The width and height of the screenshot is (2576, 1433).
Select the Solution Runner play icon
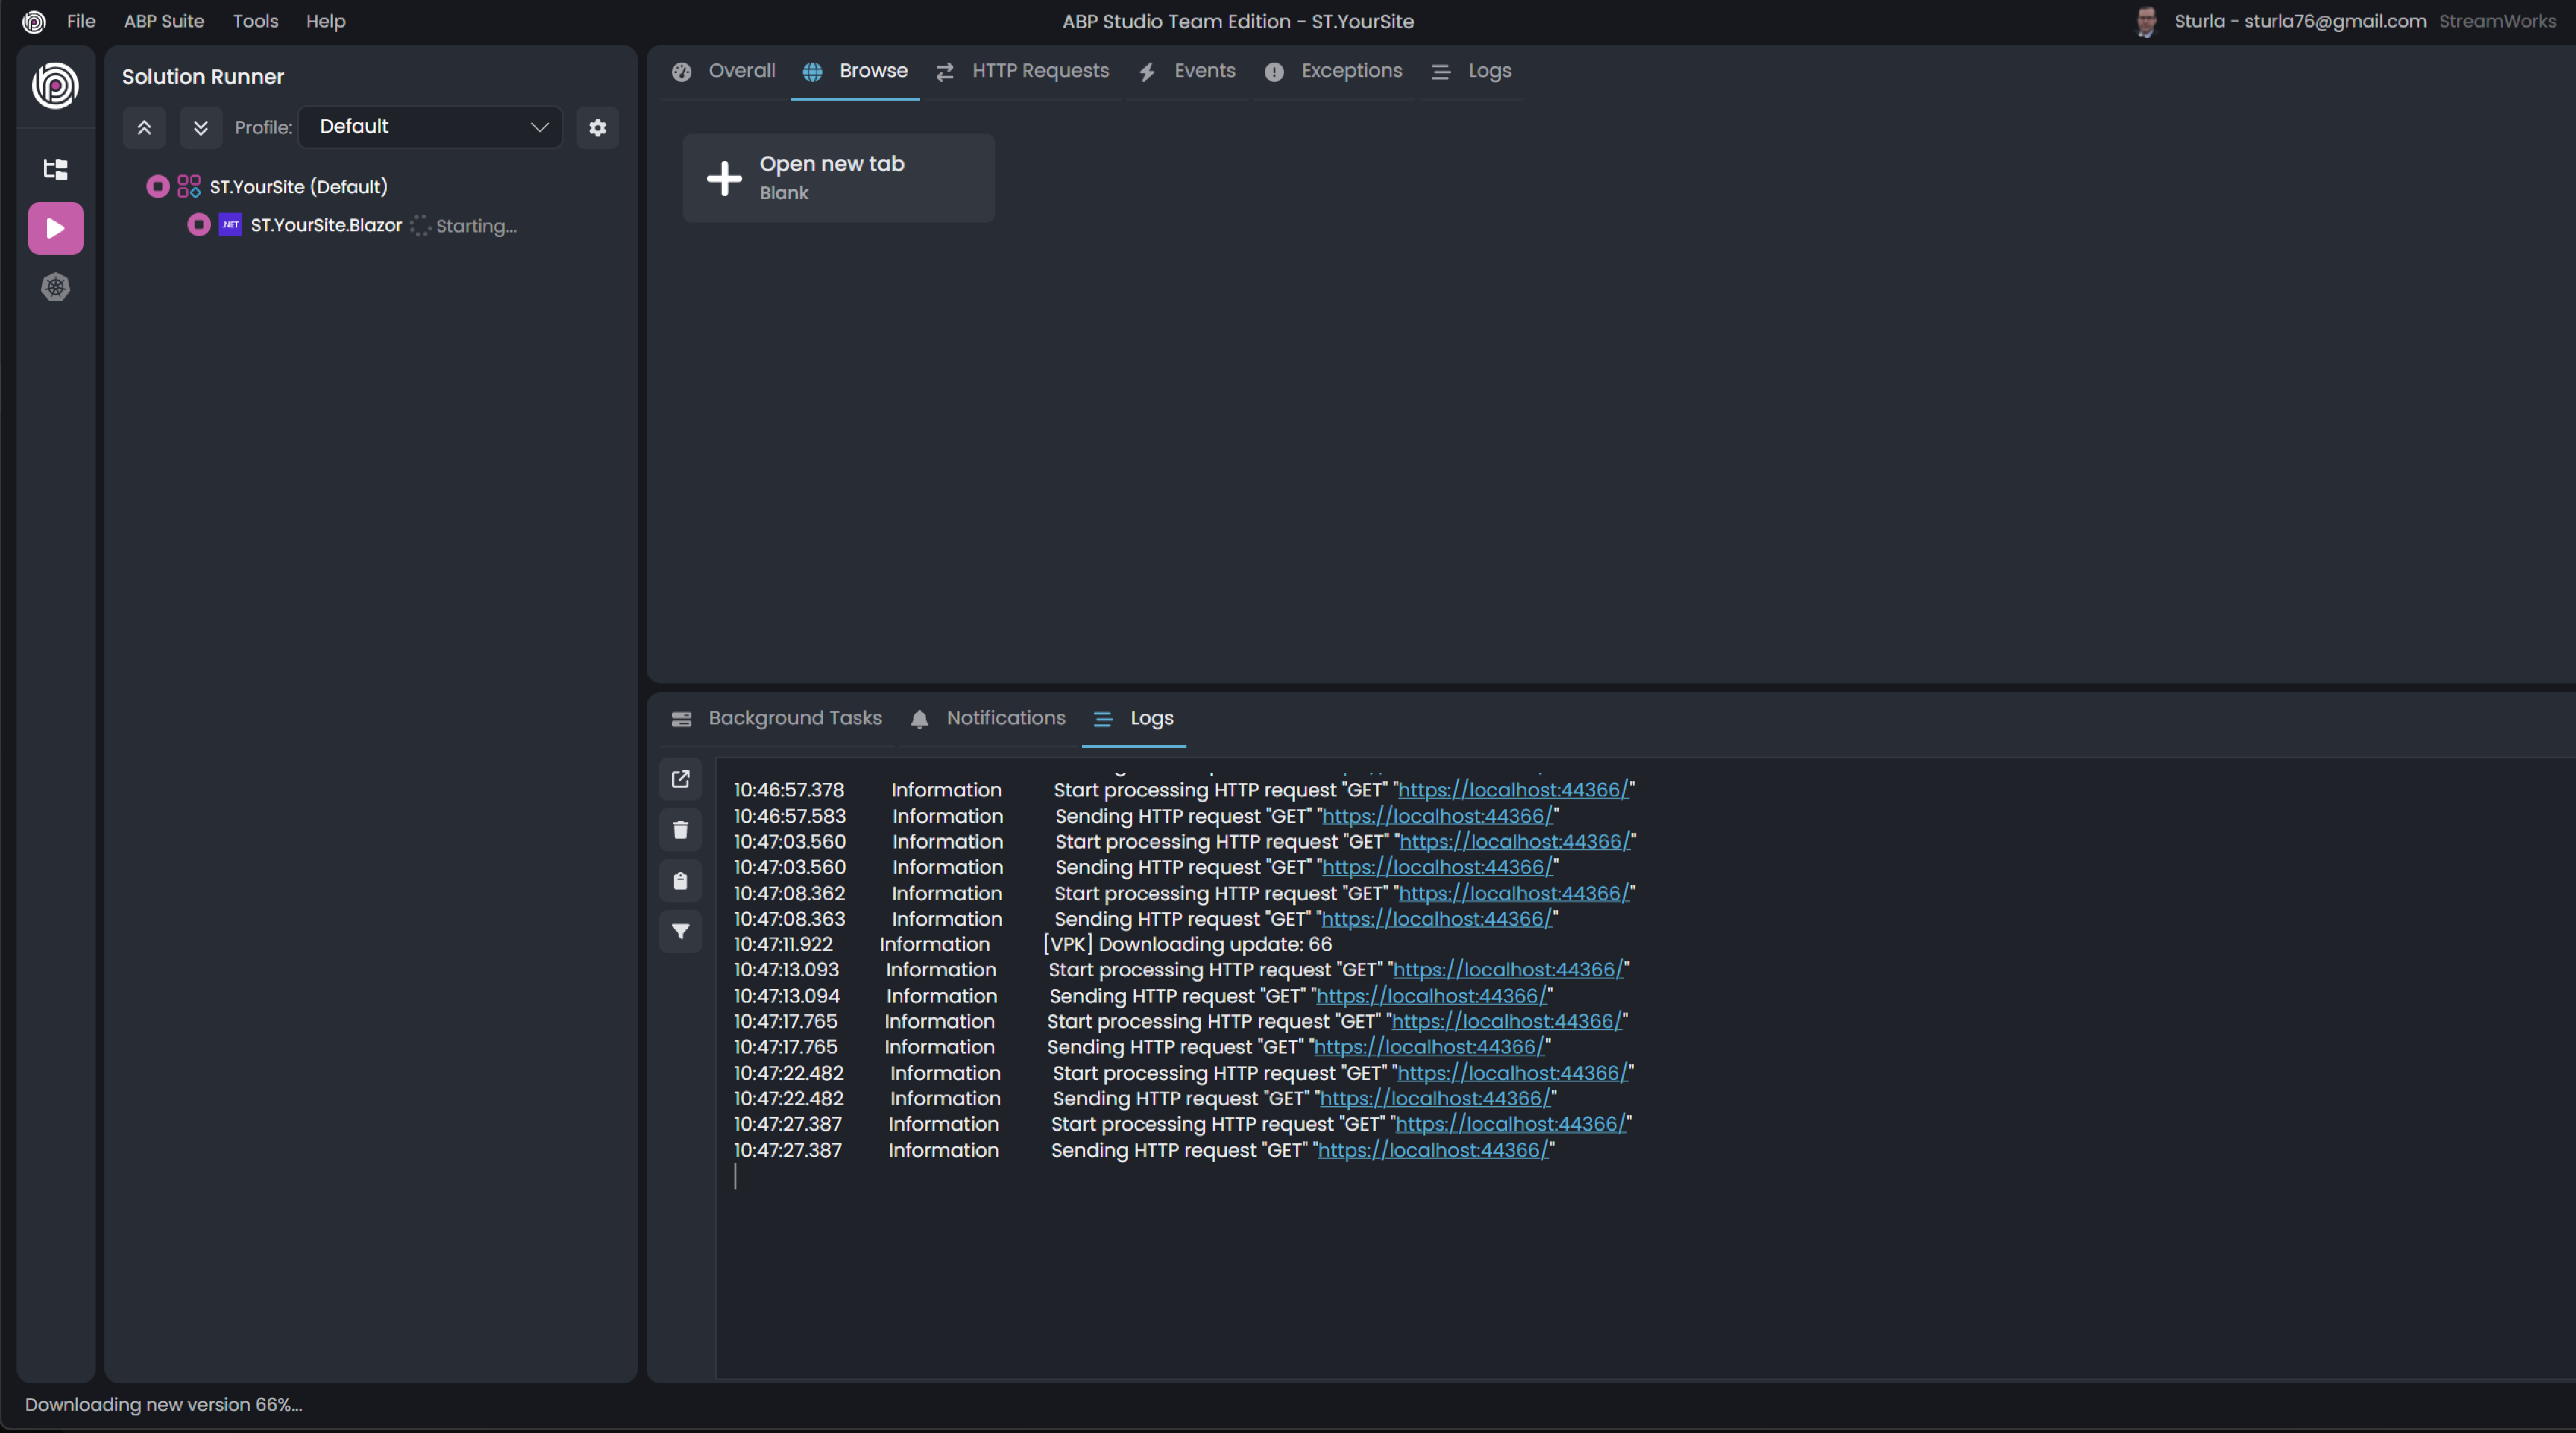pos(55,229)
